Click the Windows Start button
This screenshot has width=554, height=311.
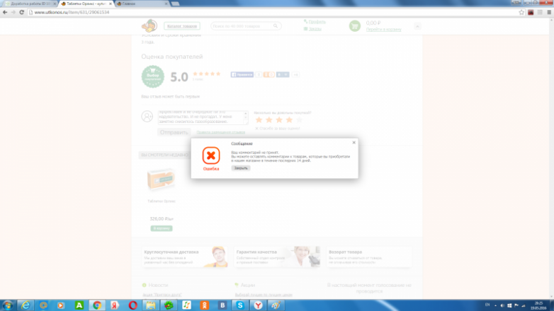point(7,305)
